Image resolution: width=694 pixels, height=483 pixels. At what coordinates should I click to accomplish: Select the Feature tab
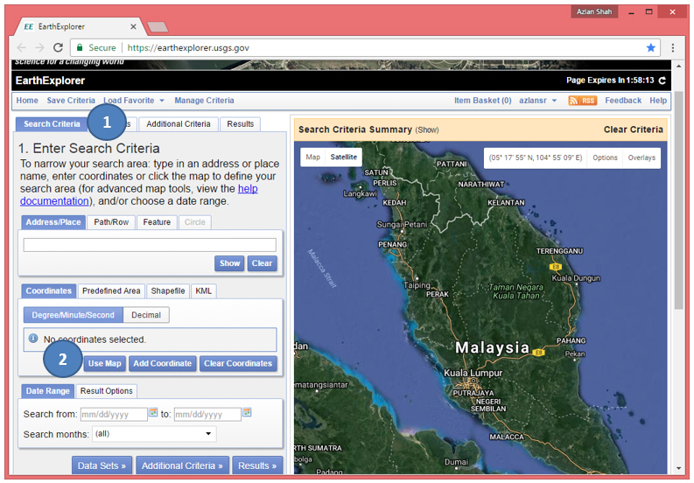(157, 222)
